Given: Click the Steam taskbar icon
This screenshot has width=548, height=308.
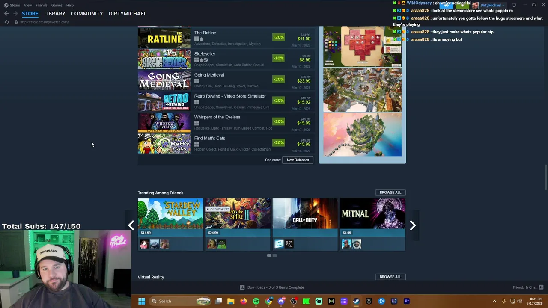Looking at the screenshot, I should [x=356, y=301].
